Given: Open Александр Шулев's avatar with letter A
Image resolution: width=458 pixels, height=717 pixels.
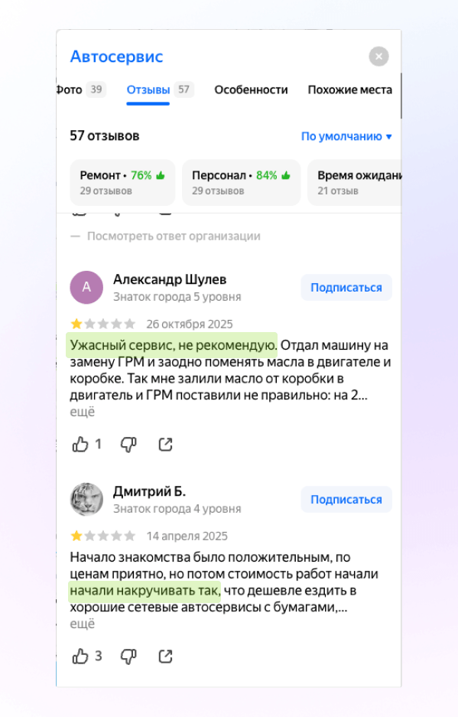Looking at the screenshot, I should pos(86,287).
